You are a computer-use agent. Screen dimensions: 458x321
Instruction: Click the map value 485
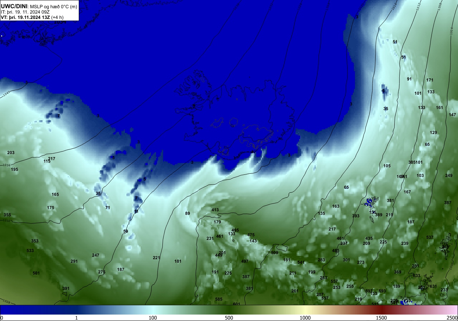pos(336,251)
